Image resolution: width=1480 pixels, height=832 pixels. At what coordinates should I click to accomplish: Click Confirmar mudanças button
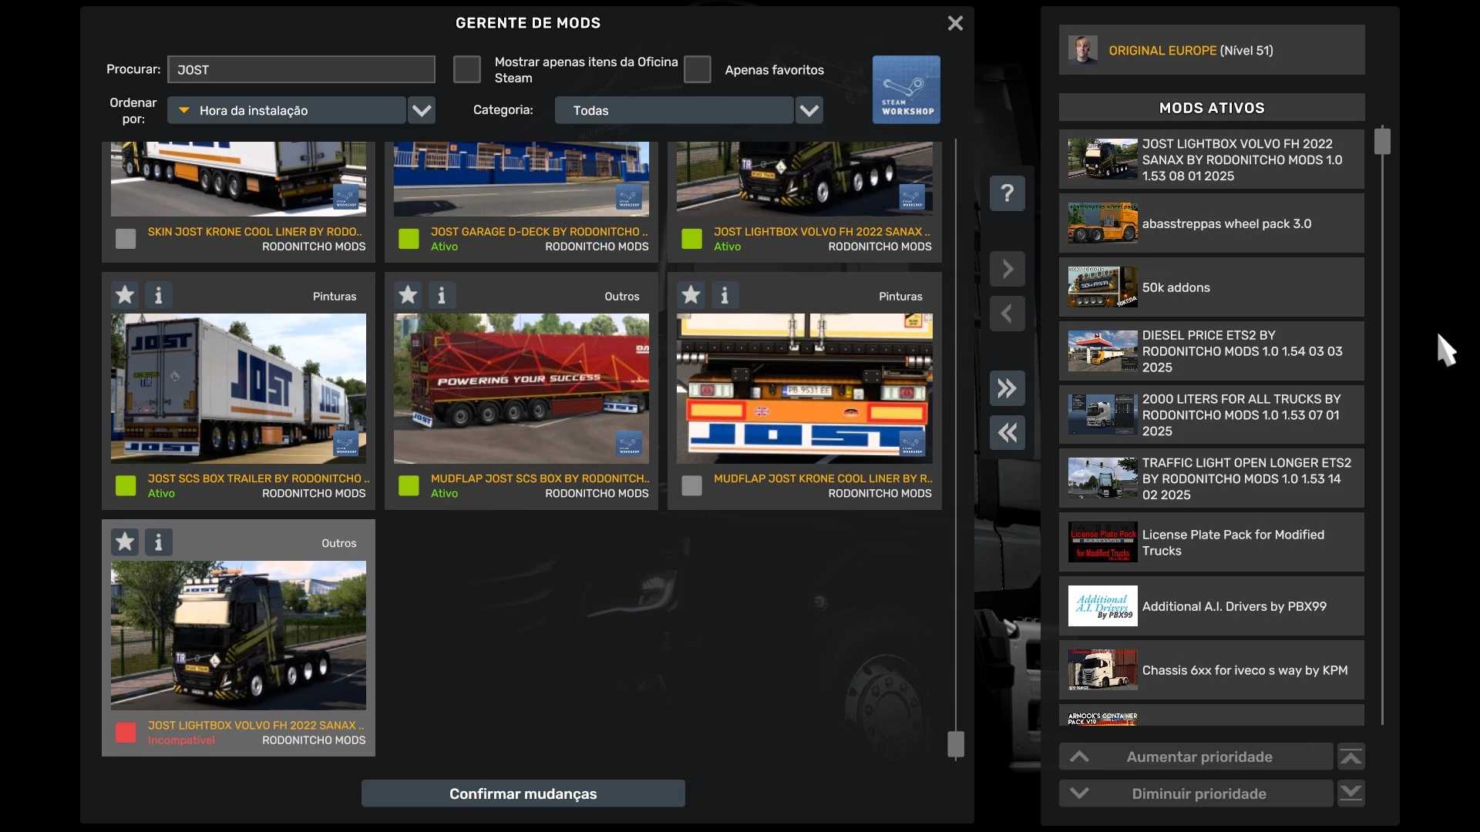(523, 793)
